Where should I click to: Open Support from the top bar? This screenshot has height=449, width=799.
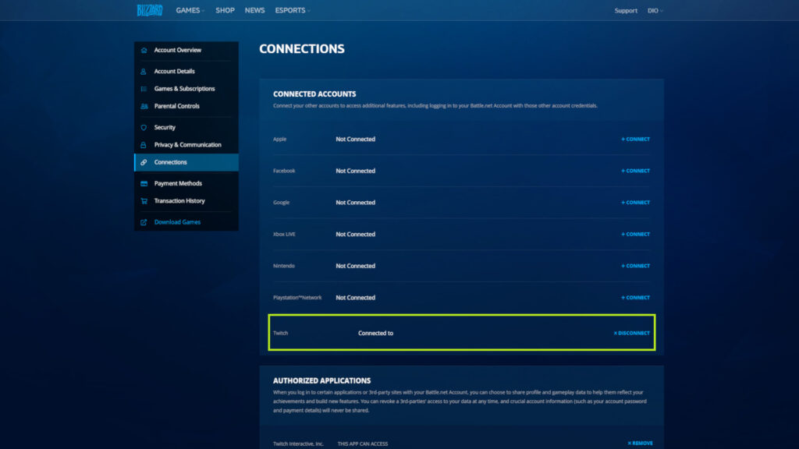(626, 10)
